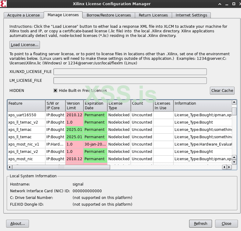Image resolution: width=241 pixels, height=231 pixels.
Task: Toggle Hide Built-in Free Licenses checkbox
Action: tap(55, 91)
